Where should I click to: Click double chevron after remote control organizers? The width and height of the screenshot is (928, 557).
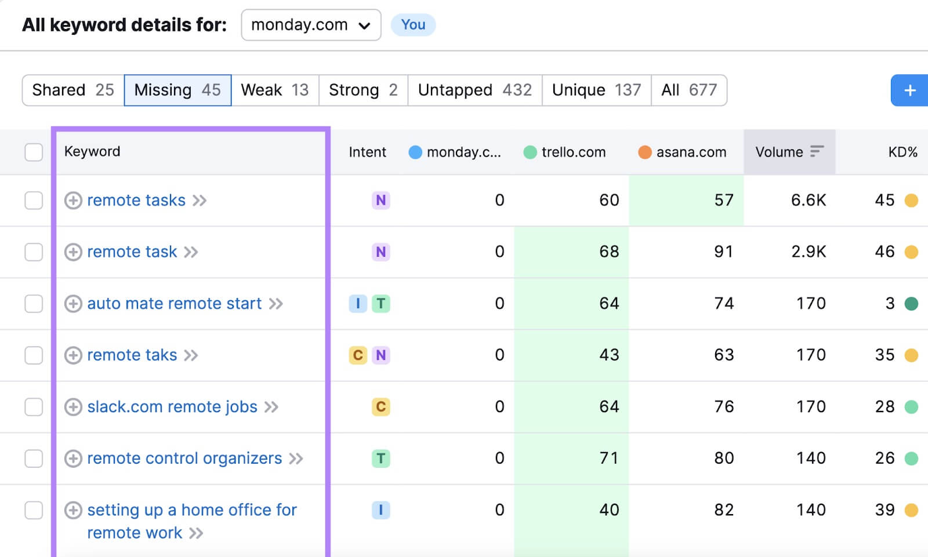[296, 459]
